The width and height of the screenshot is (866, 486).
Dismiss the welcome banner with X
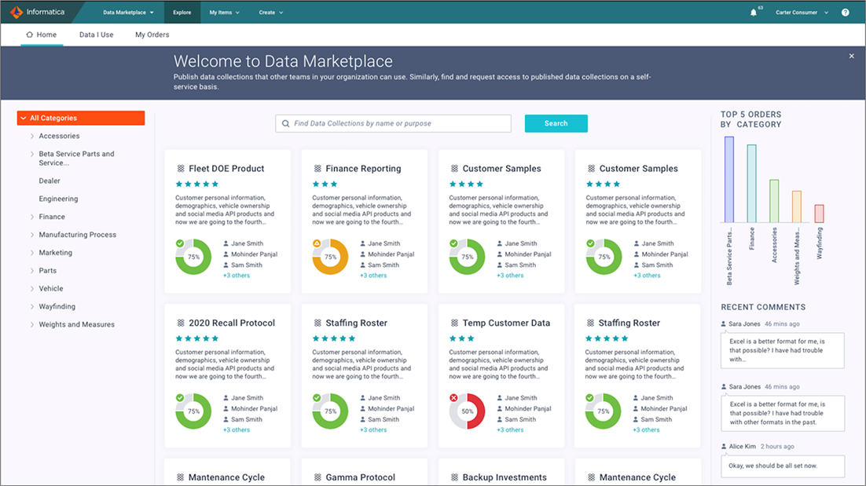pos(852,56)
